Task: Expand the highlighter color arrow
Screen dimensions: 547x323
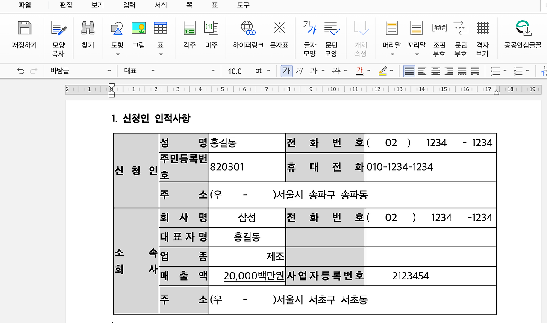Action: (x=391, y=71)
